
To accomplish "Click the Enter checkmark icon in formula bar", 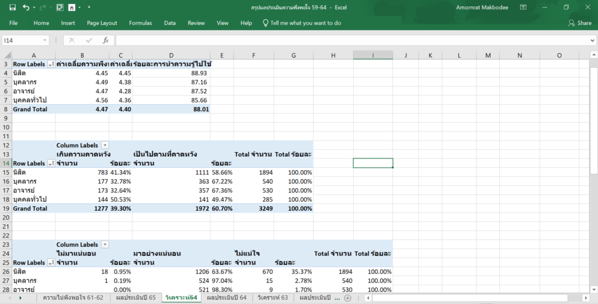I will pyautogui.click(x=89, y=40).
